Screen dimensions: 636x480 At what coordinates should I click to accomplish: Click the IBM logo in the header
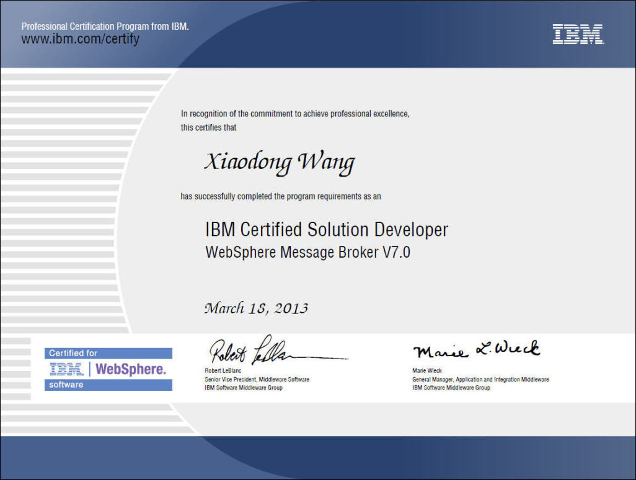pos(578,34)
